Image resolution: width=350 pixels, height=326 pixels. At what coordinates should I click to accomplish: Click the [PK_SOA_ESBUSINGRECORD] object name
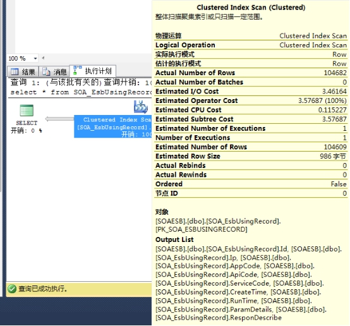click(202, 229)
